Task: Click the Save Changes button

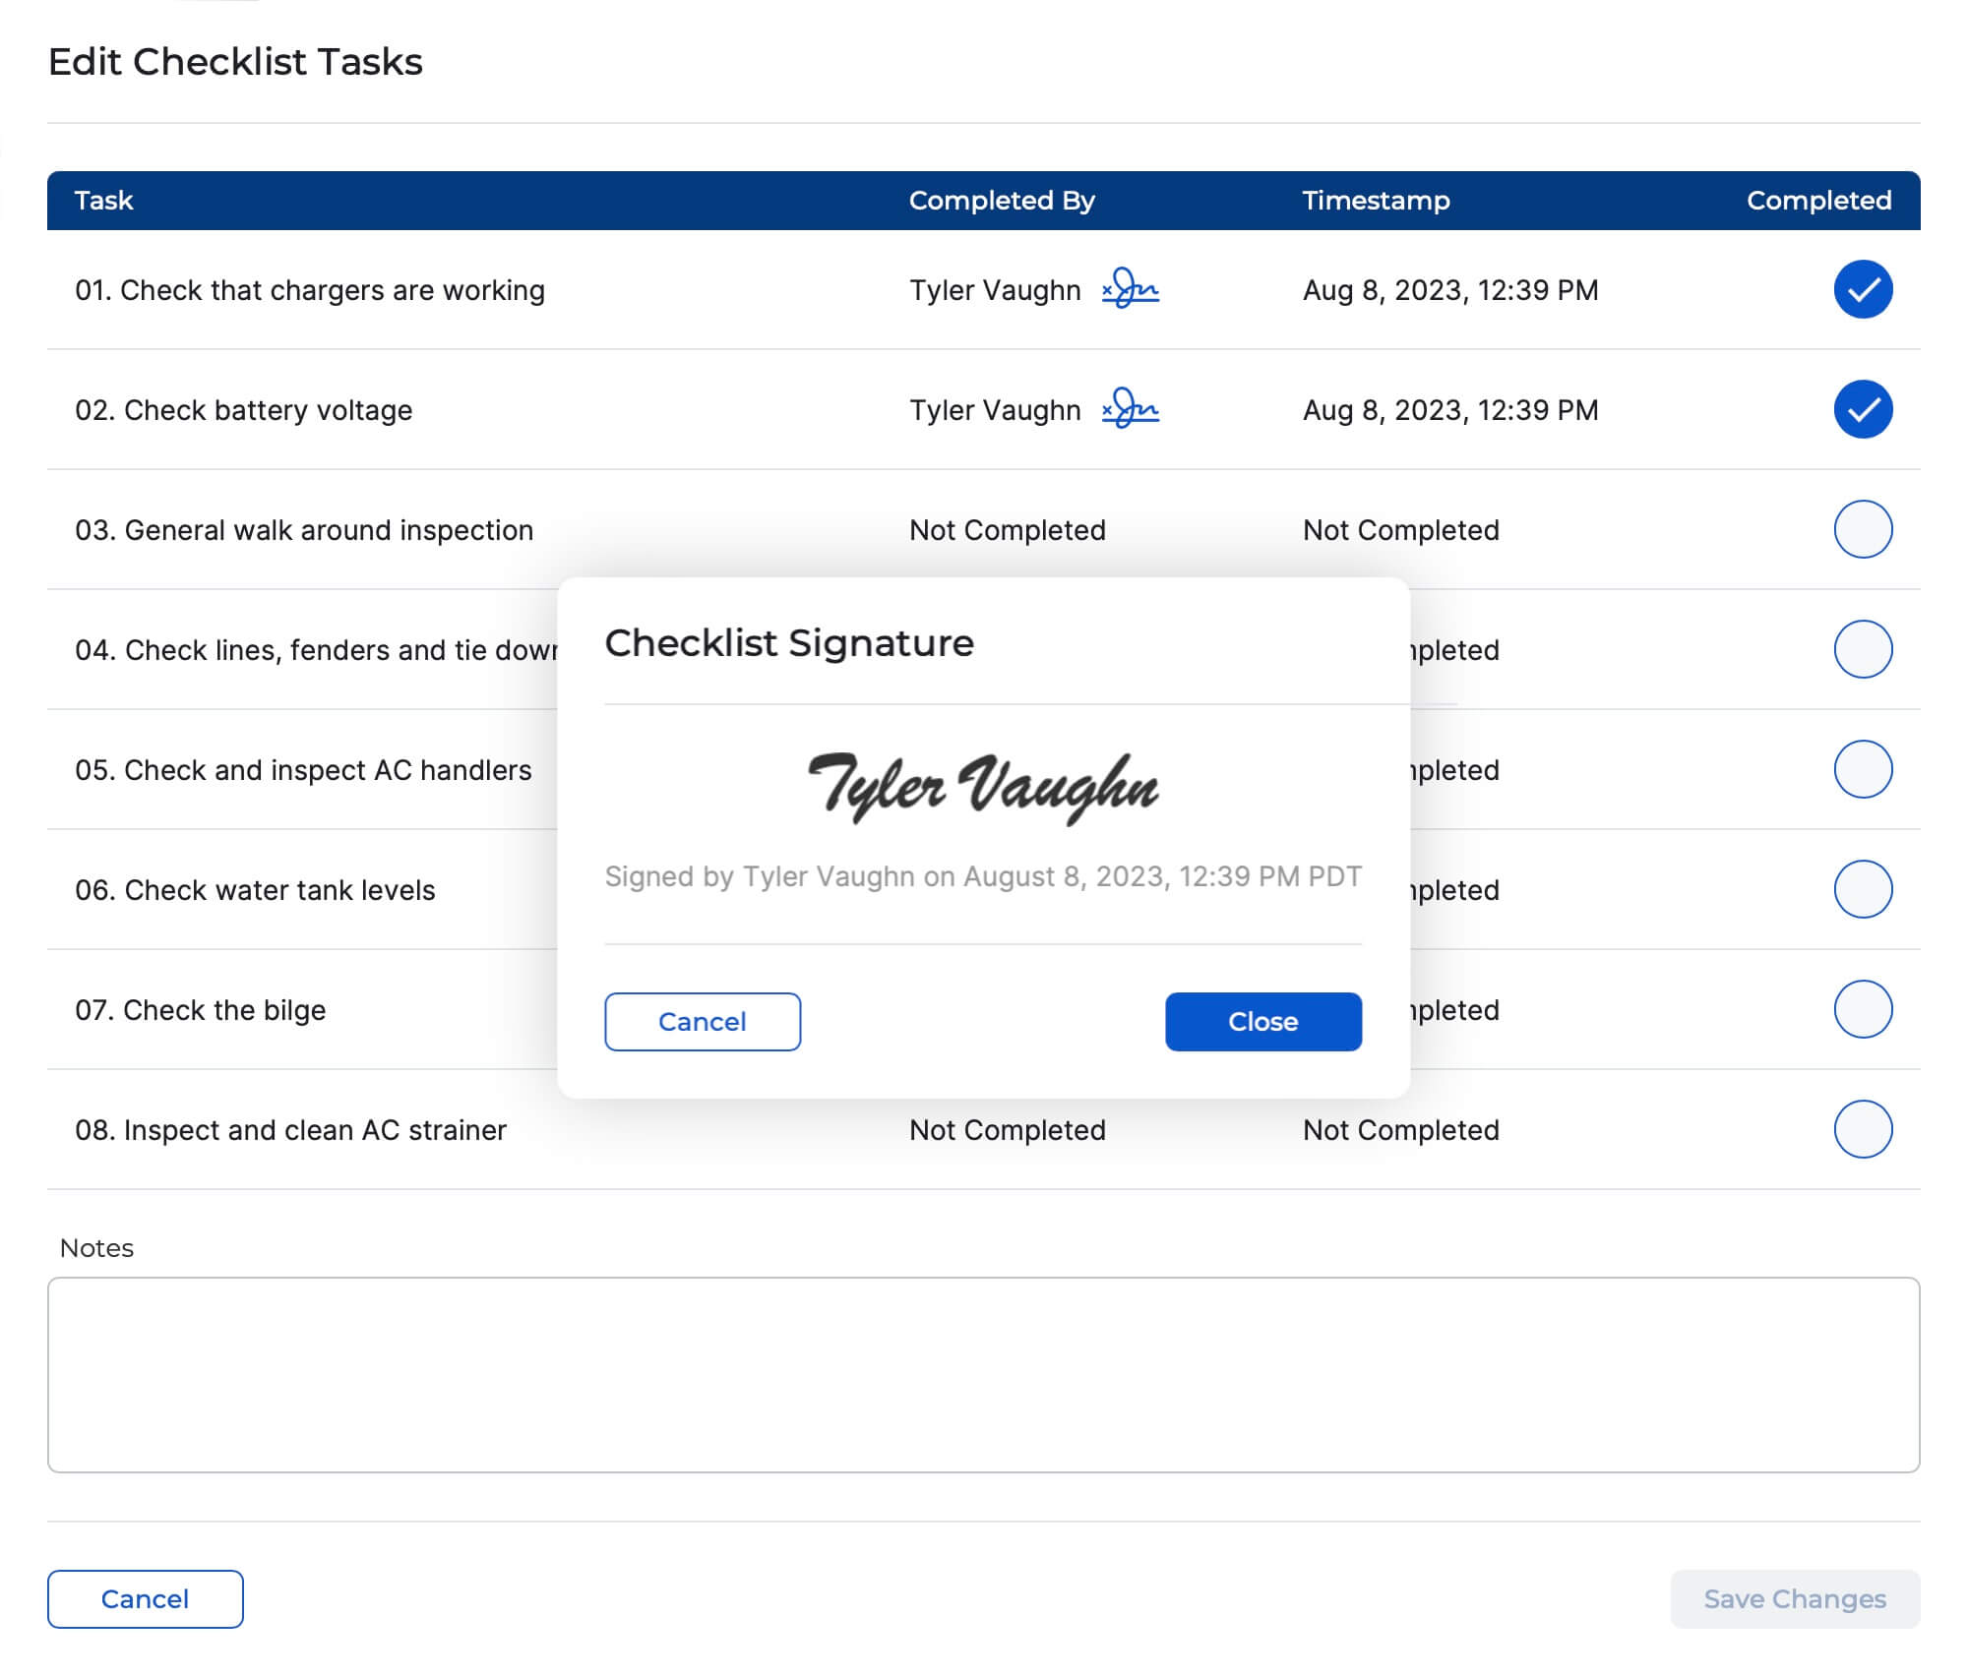Action: [x=1794, y=1598]
